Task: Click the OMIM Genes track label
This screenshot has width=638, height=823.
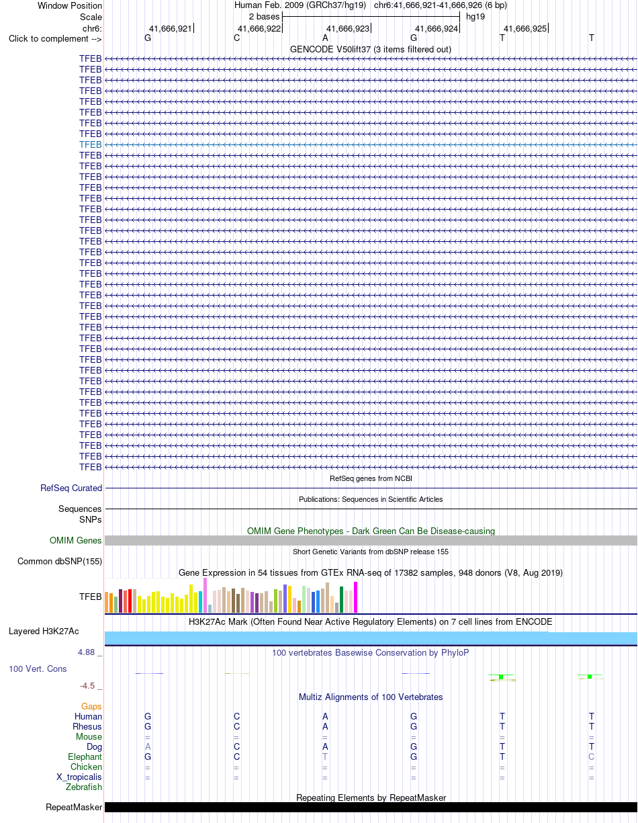Action: click(76, 540)
